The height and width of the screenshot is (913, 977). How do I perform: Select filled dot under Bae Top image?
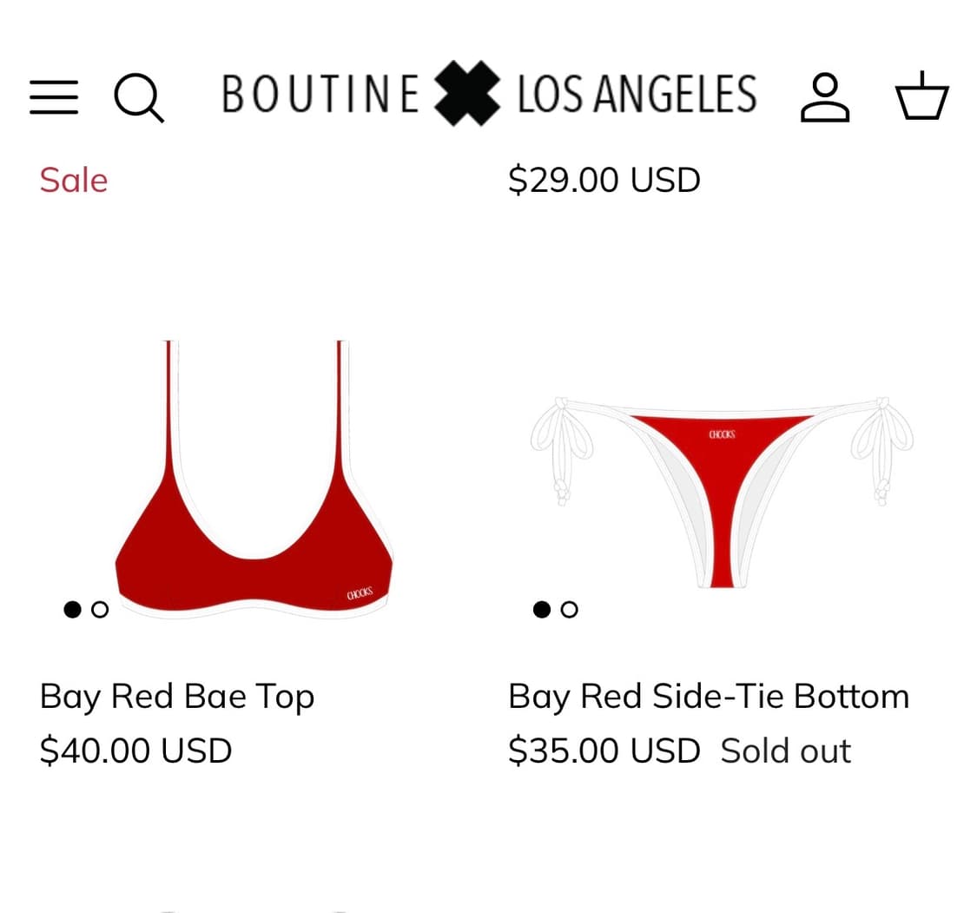click(73, 609)
